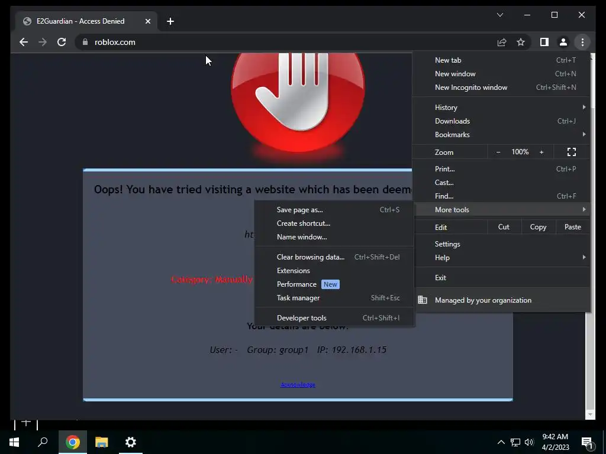Viewport: 606px width, 454px height.
Task: Go back to previous page
Action: (24, 42)
